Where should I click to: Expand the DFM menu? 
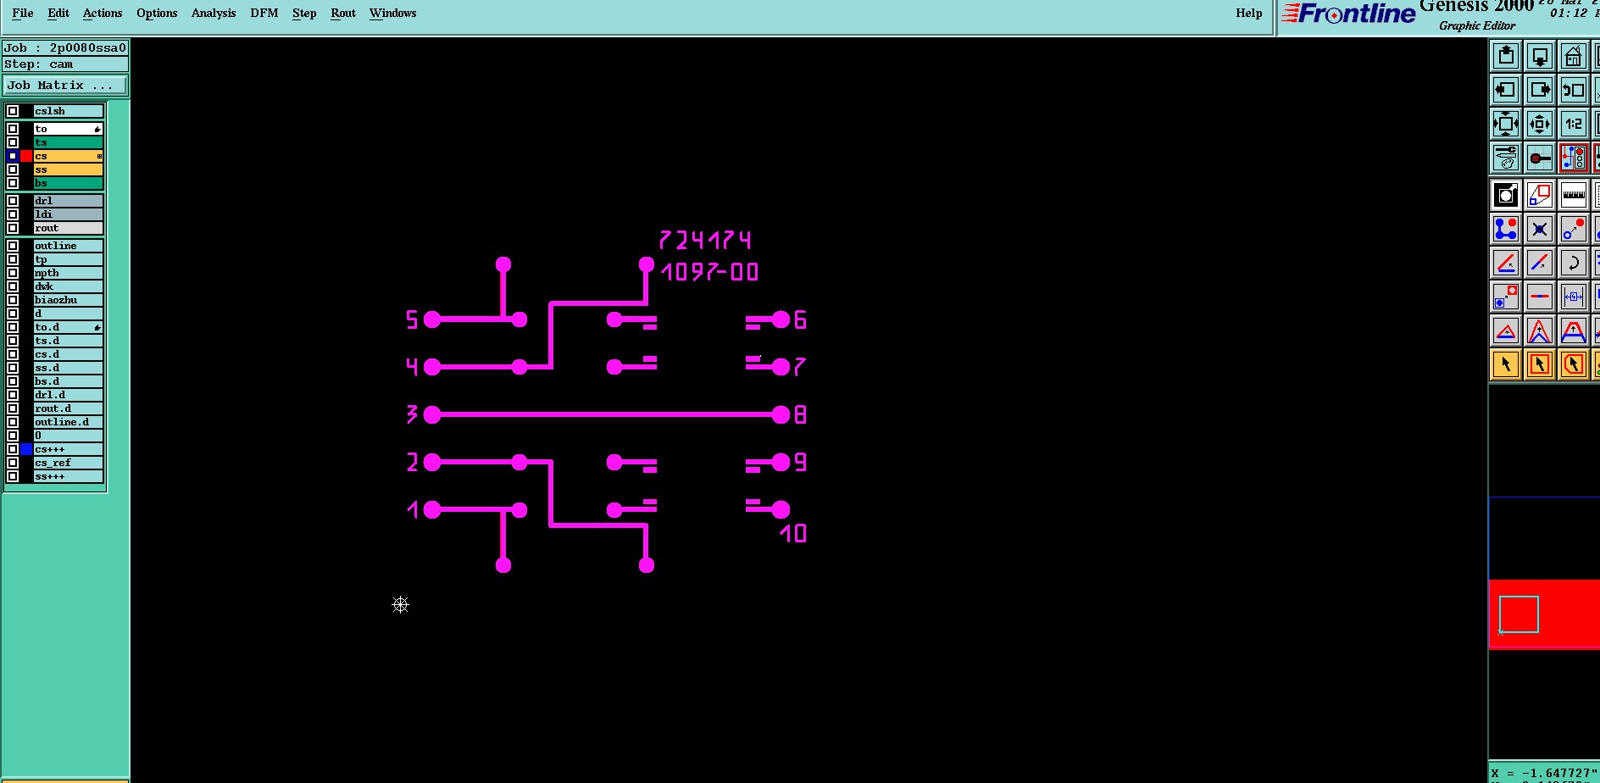pos(264,14)
